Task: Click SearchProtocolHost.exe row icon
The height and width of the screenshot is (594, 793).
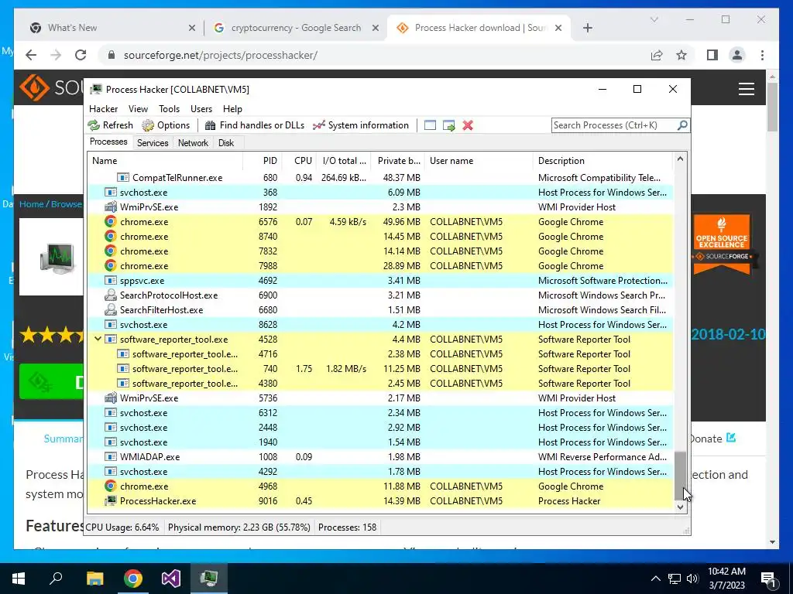Action: click(110, 295)
